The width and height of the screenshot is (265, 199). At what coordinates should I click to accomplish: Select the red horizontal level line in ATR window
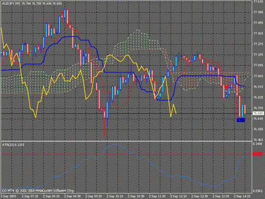click(x=126, y=154)
